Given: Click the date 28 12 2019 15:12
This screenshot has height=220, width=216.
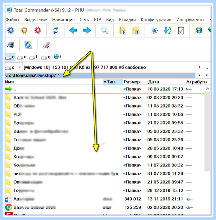Looking at the screenshot, I should pos(165,190).
